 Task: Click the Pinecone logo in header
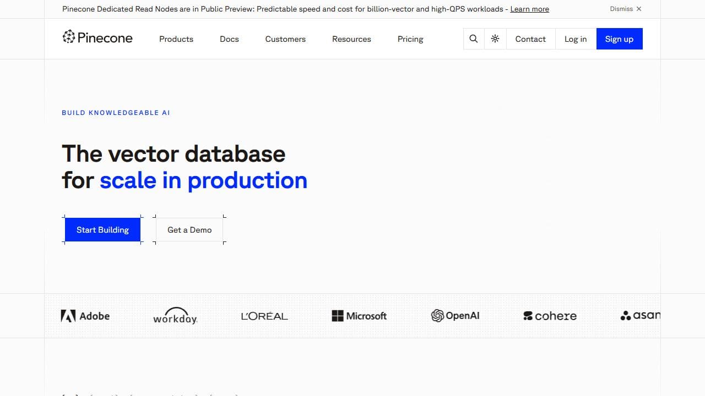point(97,38)
